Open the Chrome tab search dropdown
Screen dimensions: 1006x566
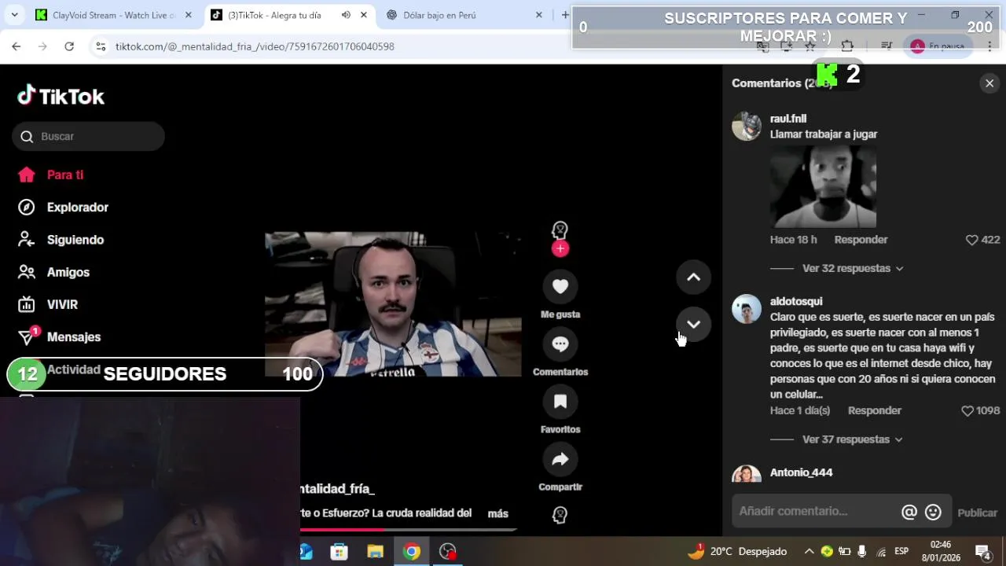point(14,15)
